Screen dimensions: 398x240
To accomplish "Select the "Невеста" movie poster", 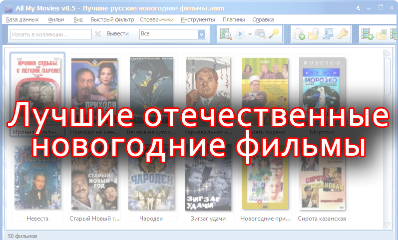I will [x=37, y=177].
